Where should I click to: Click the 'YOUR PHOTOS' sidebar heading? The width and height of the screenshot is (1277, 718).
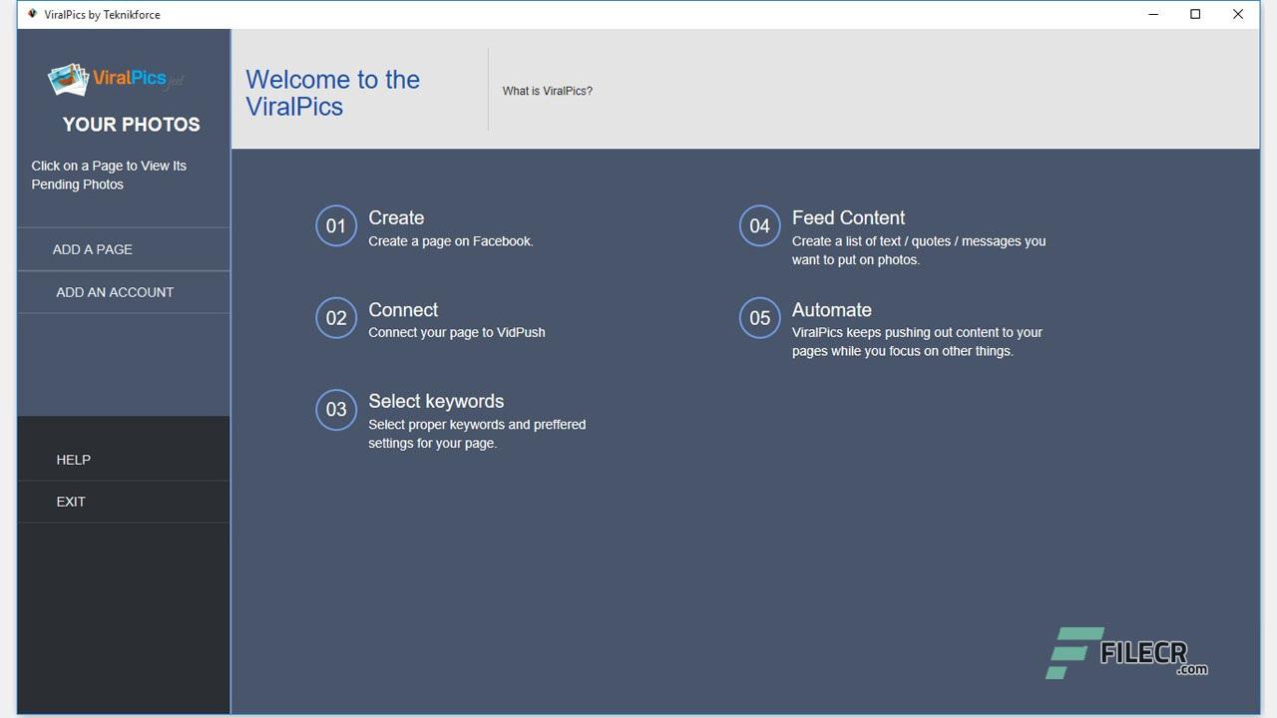coord(132,125)
